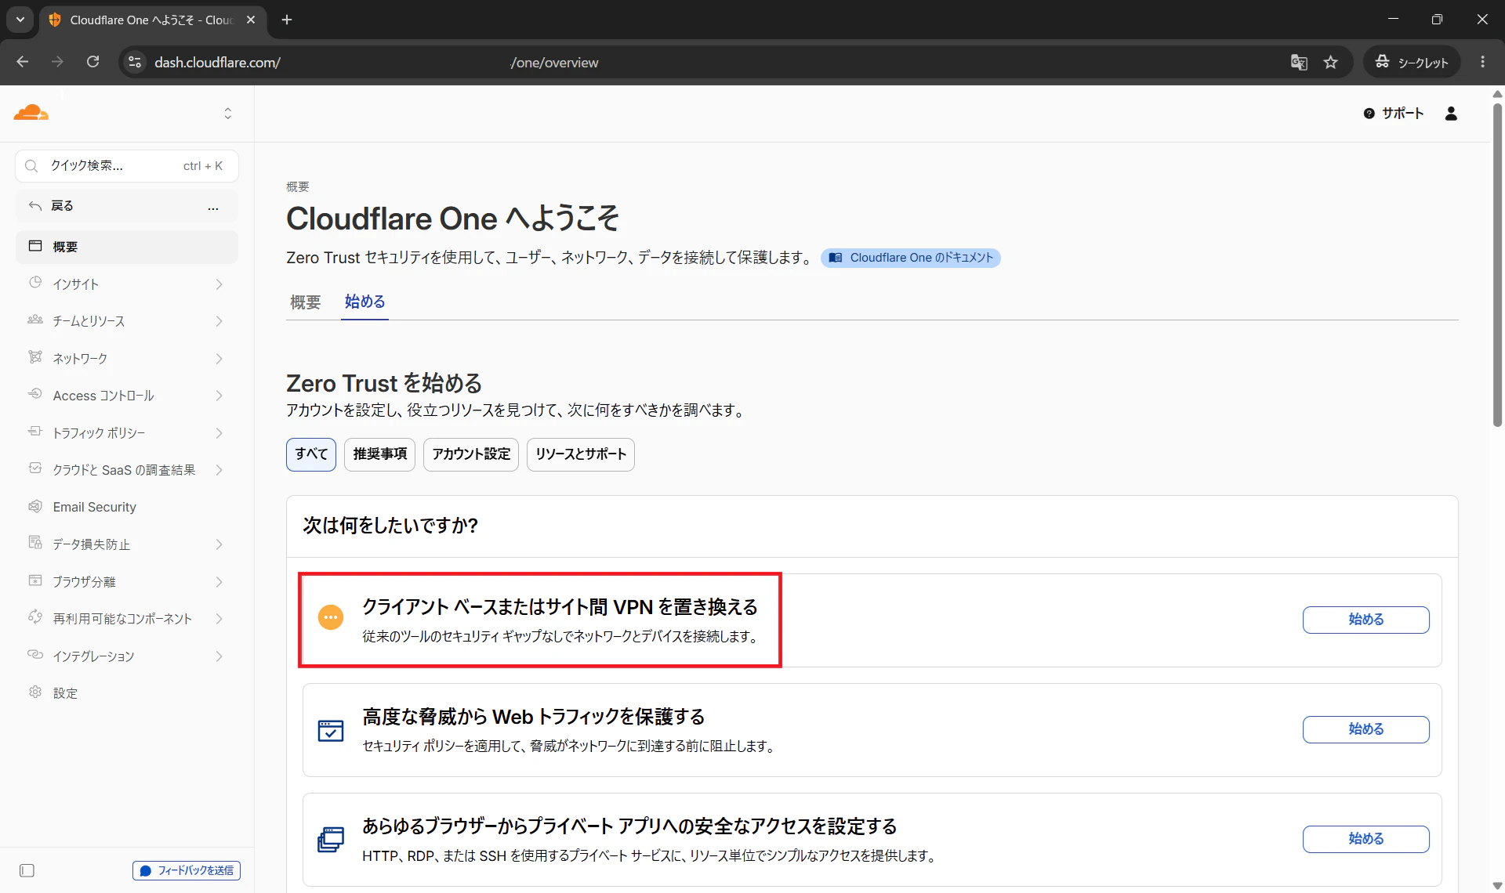Open the three-dot menu beside 戻る
Viewport: 1505px width, 893px height.
click(213, 207)
